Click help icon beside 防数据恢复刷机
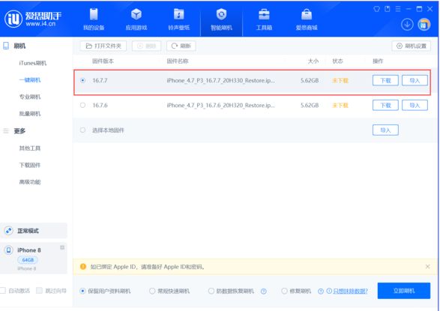The height and width of the screenshot is (311, 440). (264, 292)
